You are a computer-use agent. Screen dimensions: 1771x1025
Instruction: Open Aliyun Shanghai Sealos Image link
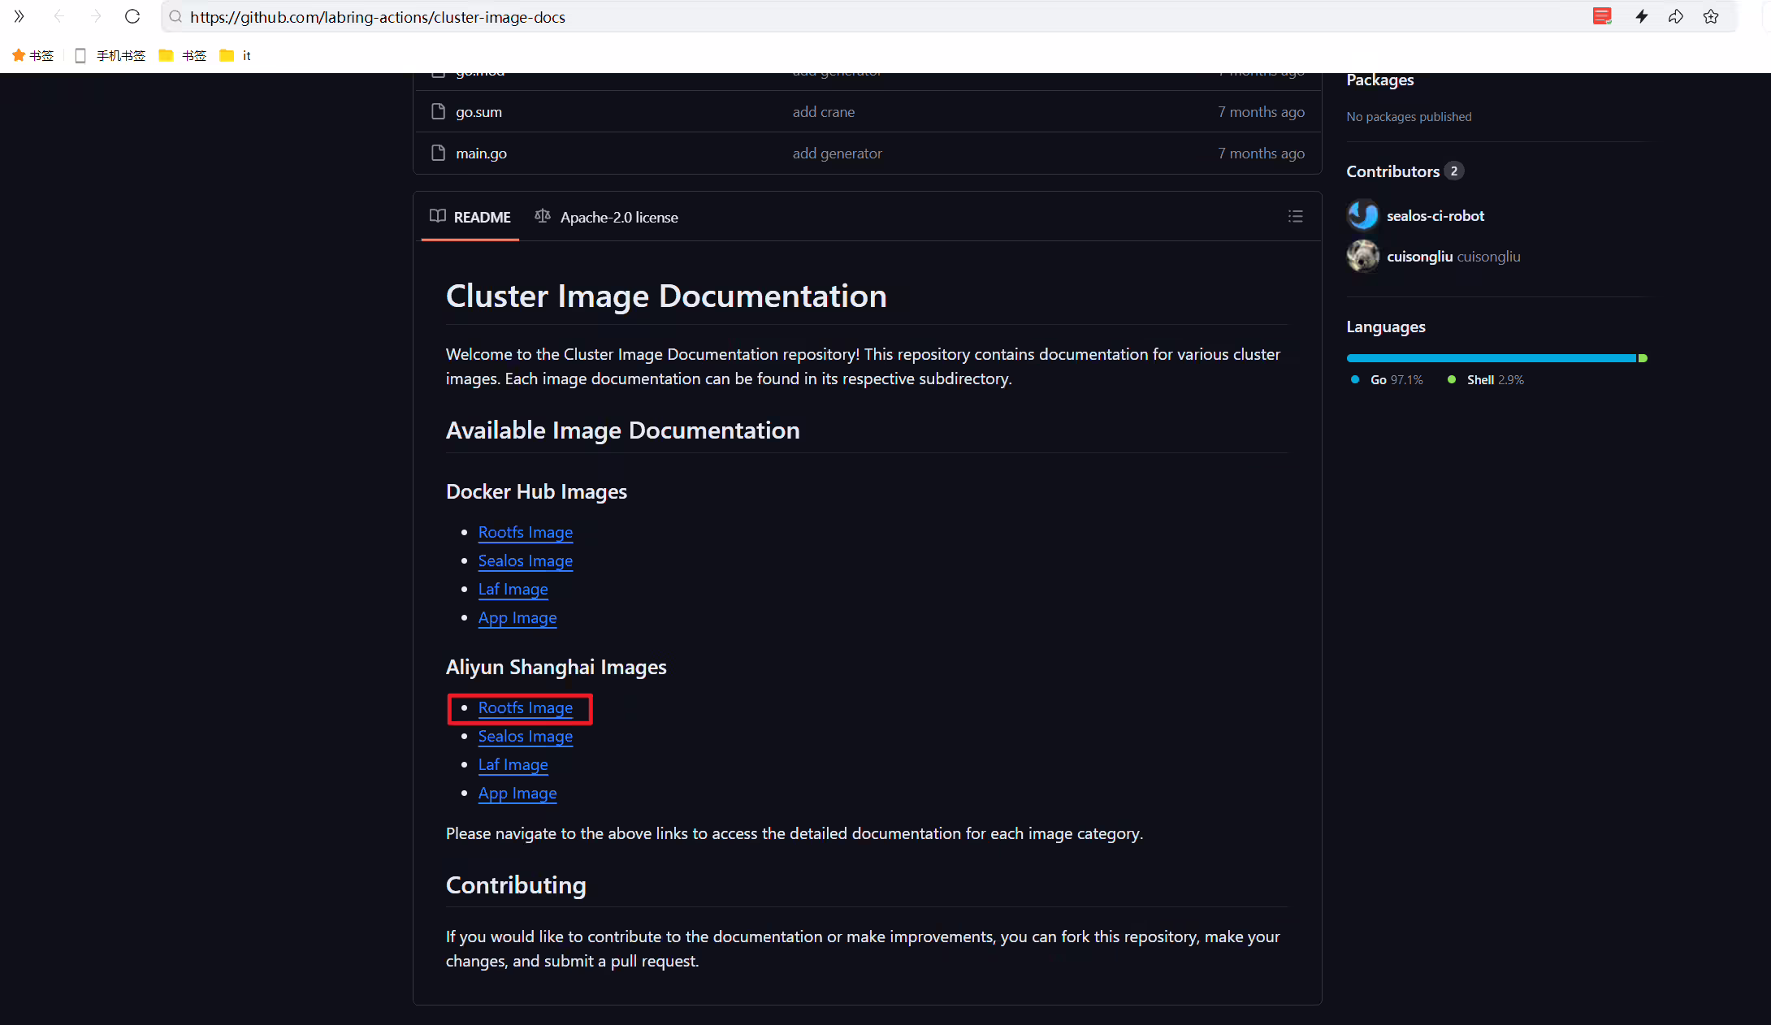pos(526,736)
